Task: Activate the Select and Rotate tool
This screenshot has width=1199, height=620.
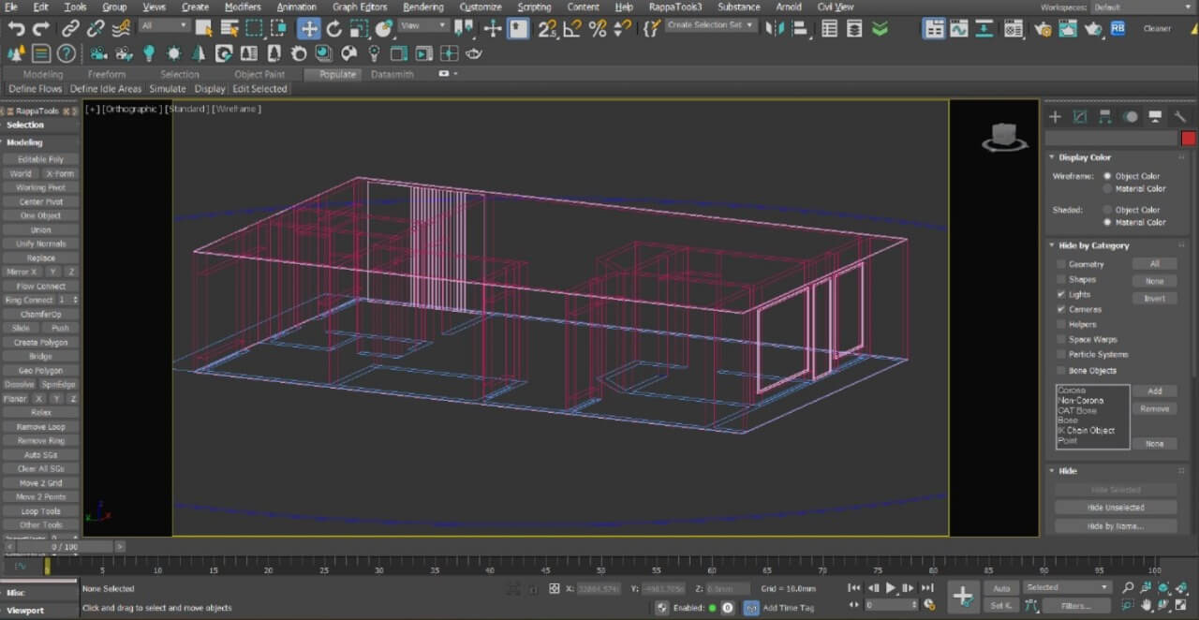Action: (333, 29)
